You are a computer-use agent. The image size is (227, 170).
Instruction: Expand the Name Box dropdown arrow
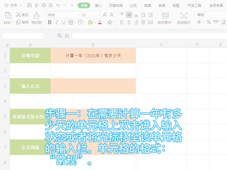[x=43, y=36]
